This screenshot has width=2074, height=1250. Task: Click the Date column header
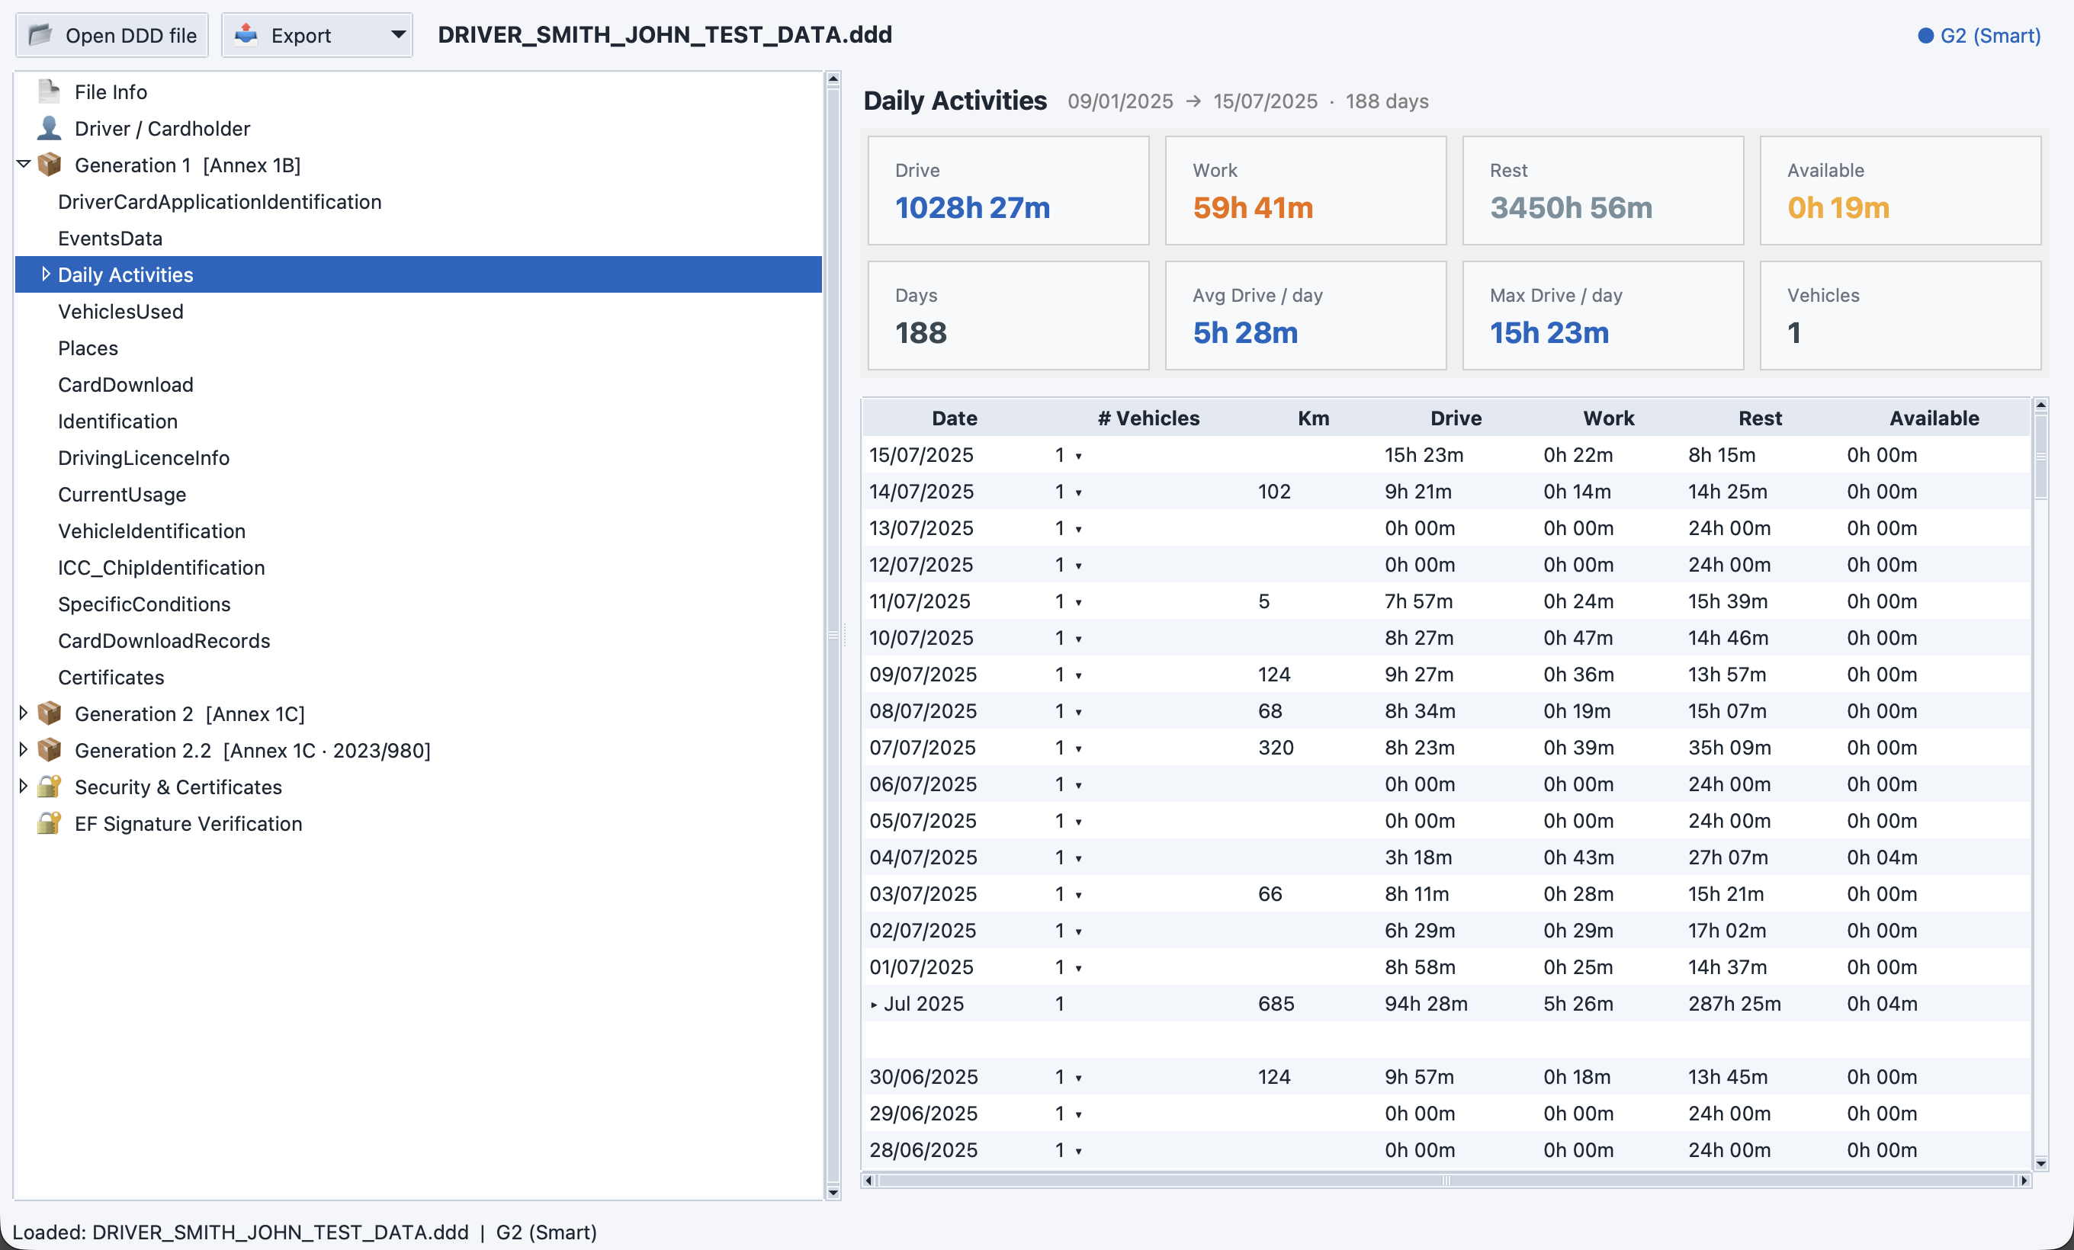(955, 418)
